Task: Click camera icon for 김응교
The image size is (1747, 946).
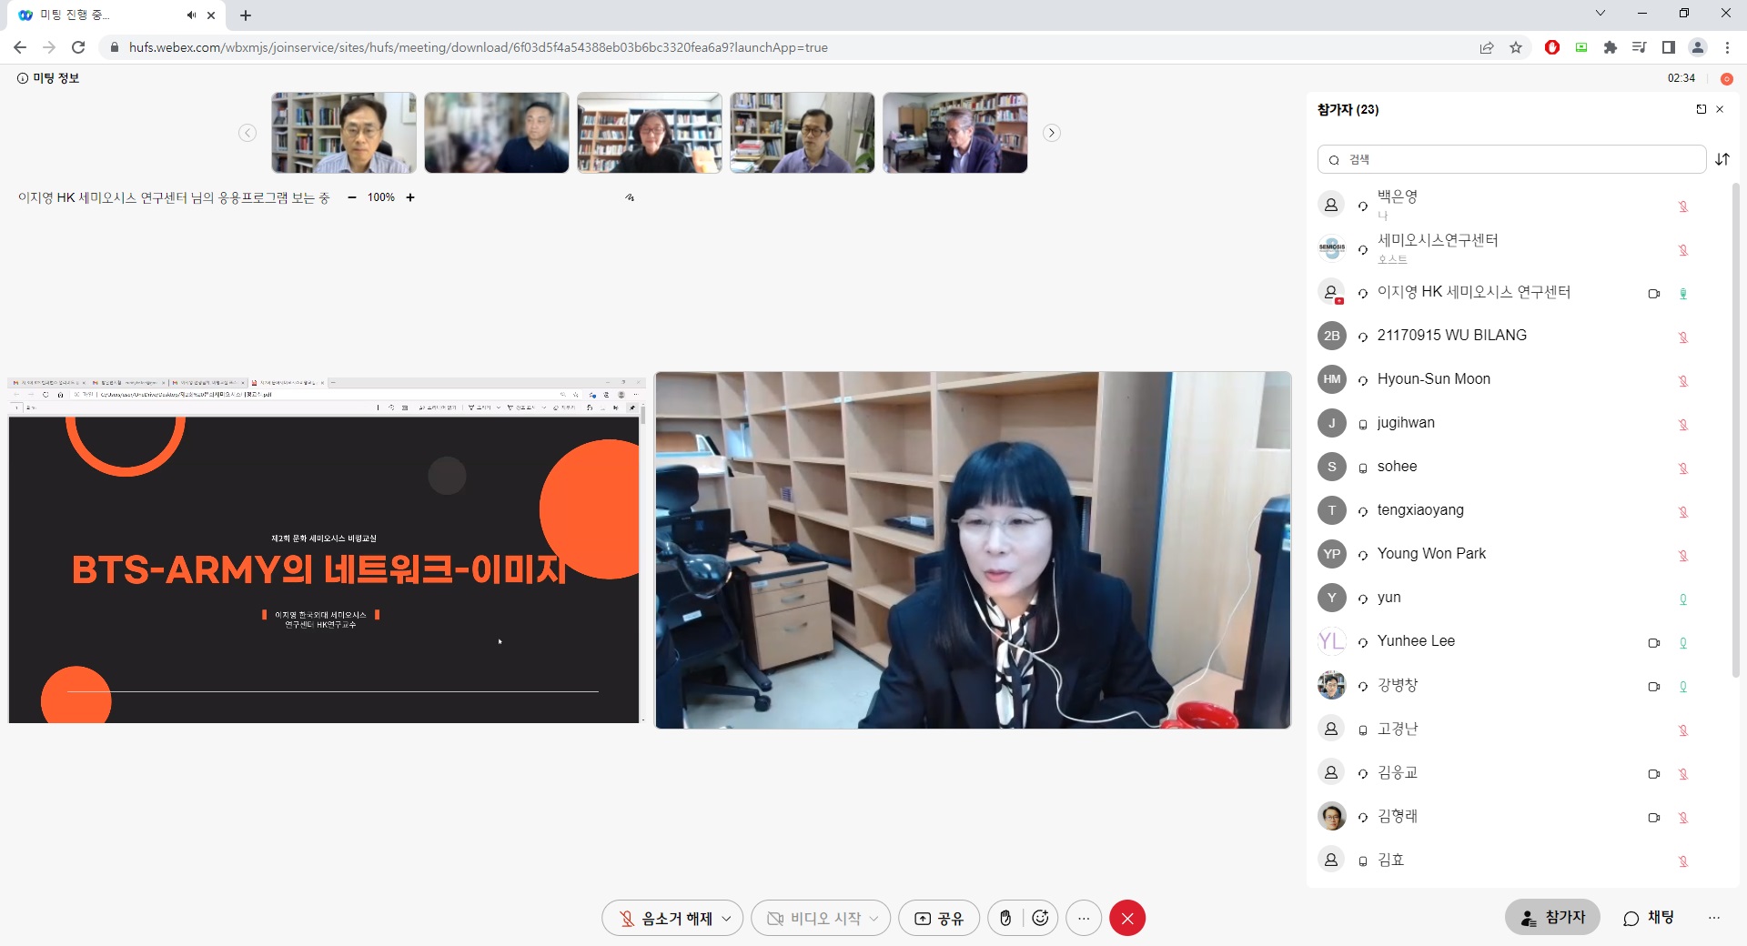Action: 1654,774
